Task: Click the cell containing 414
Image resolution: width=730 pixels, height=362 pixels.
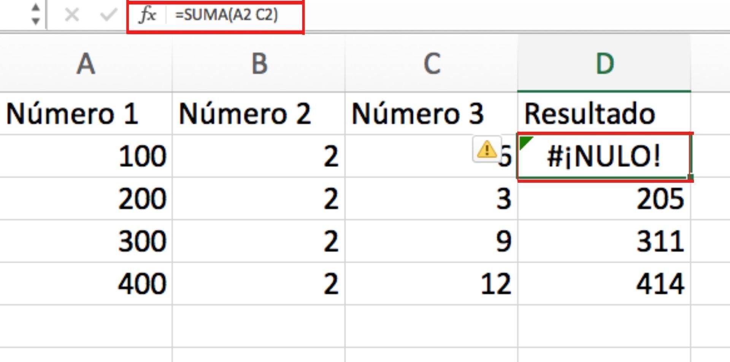Action: pos(604,283)
